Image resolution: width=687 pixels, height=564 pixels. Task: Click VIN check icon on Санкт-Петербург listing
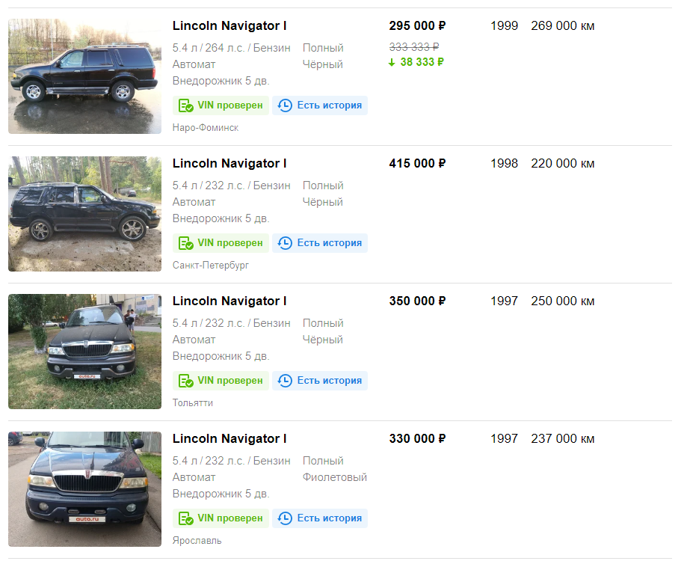(x=186, y=243)
